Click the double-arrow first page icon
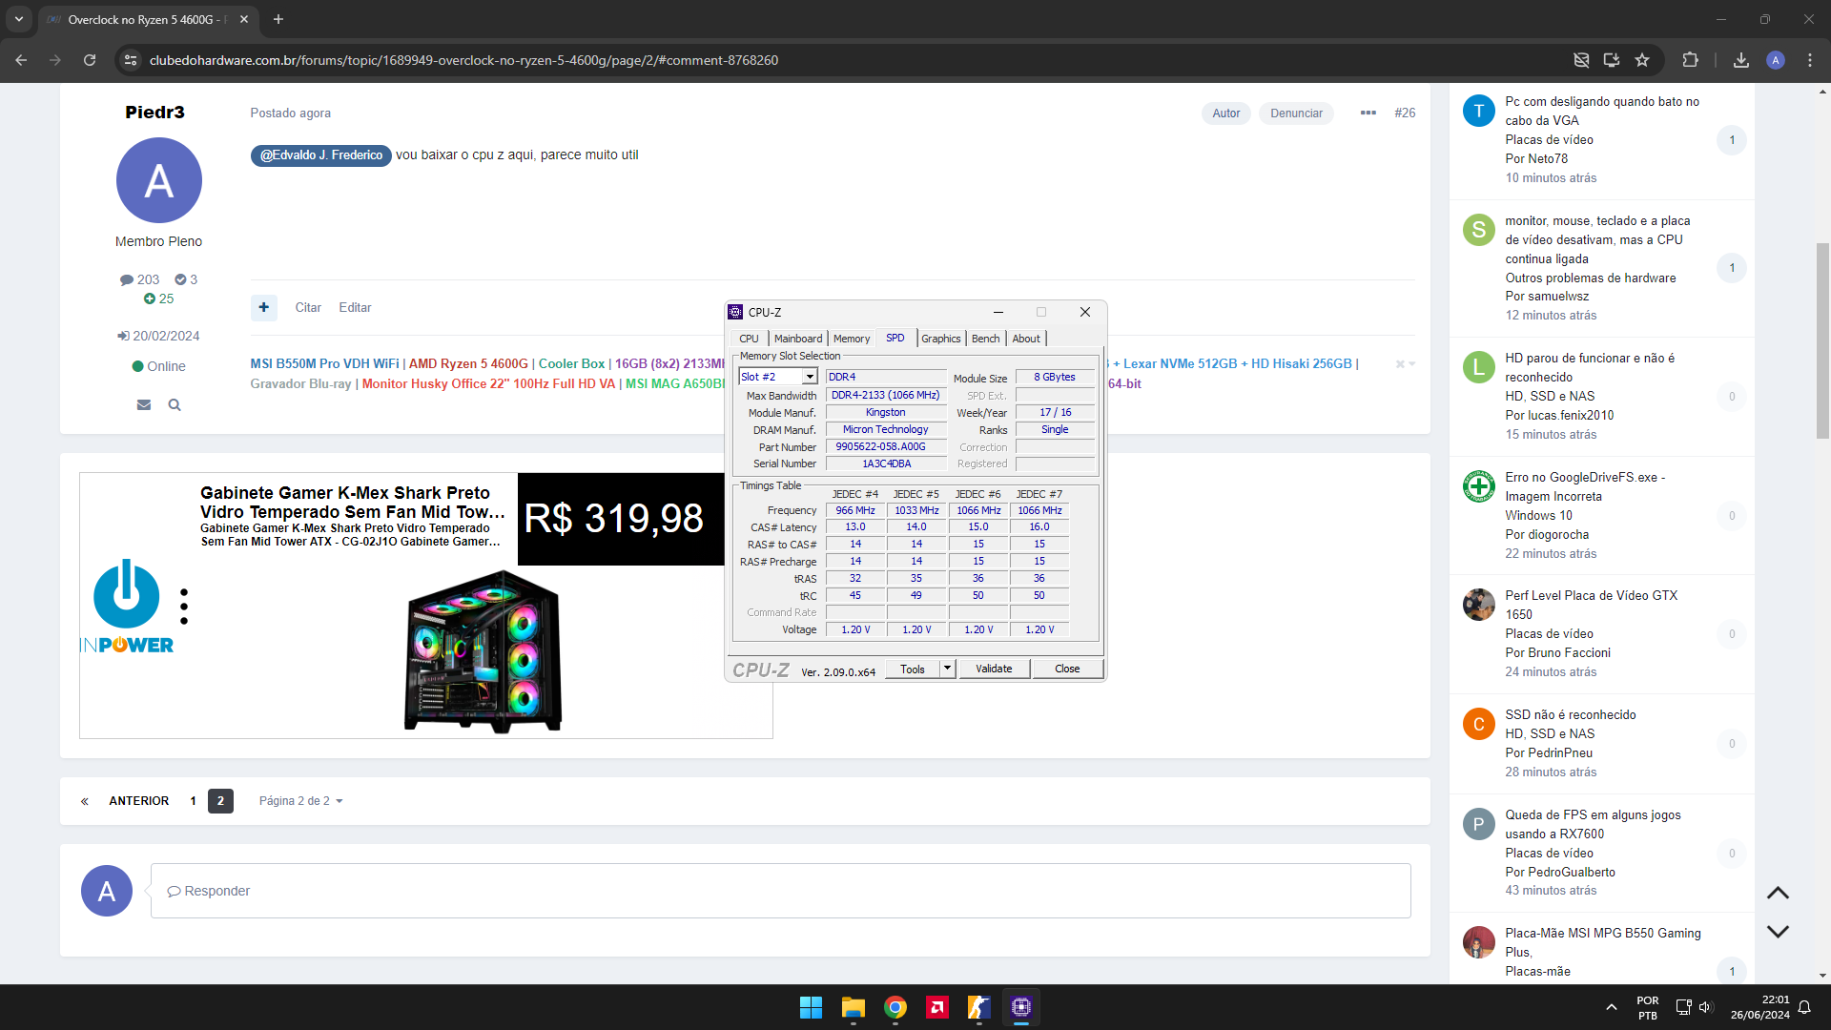Viewport: 1831px width, 1030px height. coord(85,801)
